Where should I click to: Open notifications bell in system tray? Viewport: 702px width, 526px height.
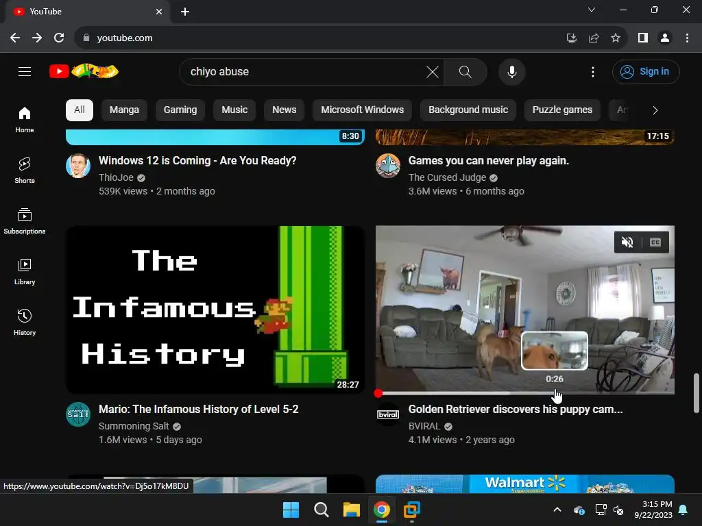coord(683,510)
